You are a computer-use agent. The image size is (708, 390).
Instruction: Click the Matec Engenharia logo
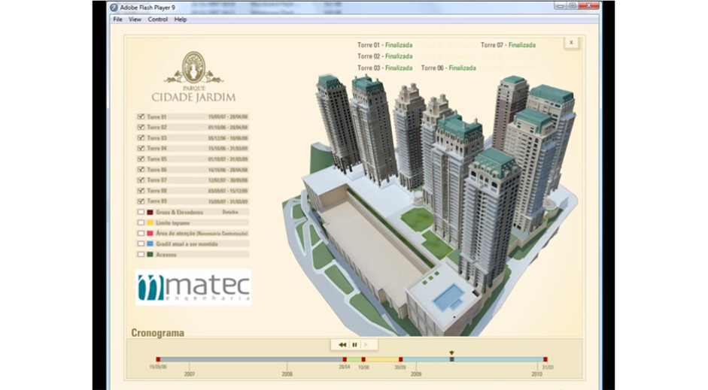point(193,287)
